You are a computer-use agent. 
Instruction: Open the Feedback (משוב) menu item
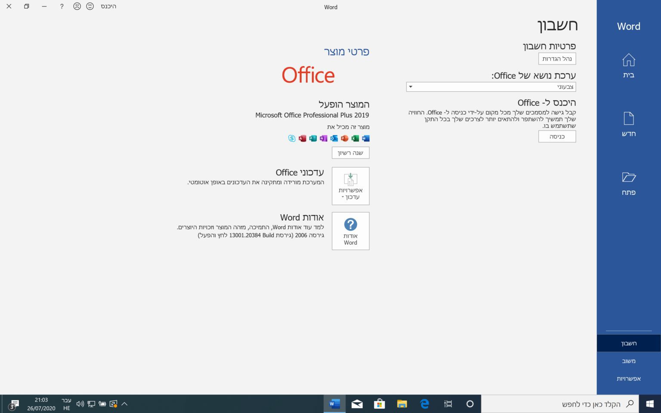point(628,361)
